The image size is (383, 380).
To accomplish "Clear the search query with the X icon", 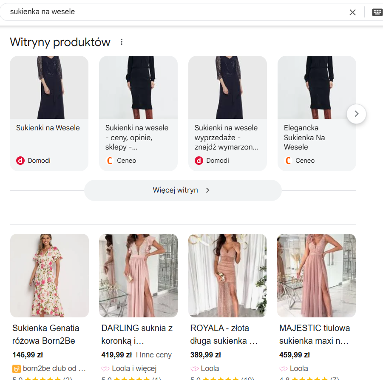I will point(352,12).
